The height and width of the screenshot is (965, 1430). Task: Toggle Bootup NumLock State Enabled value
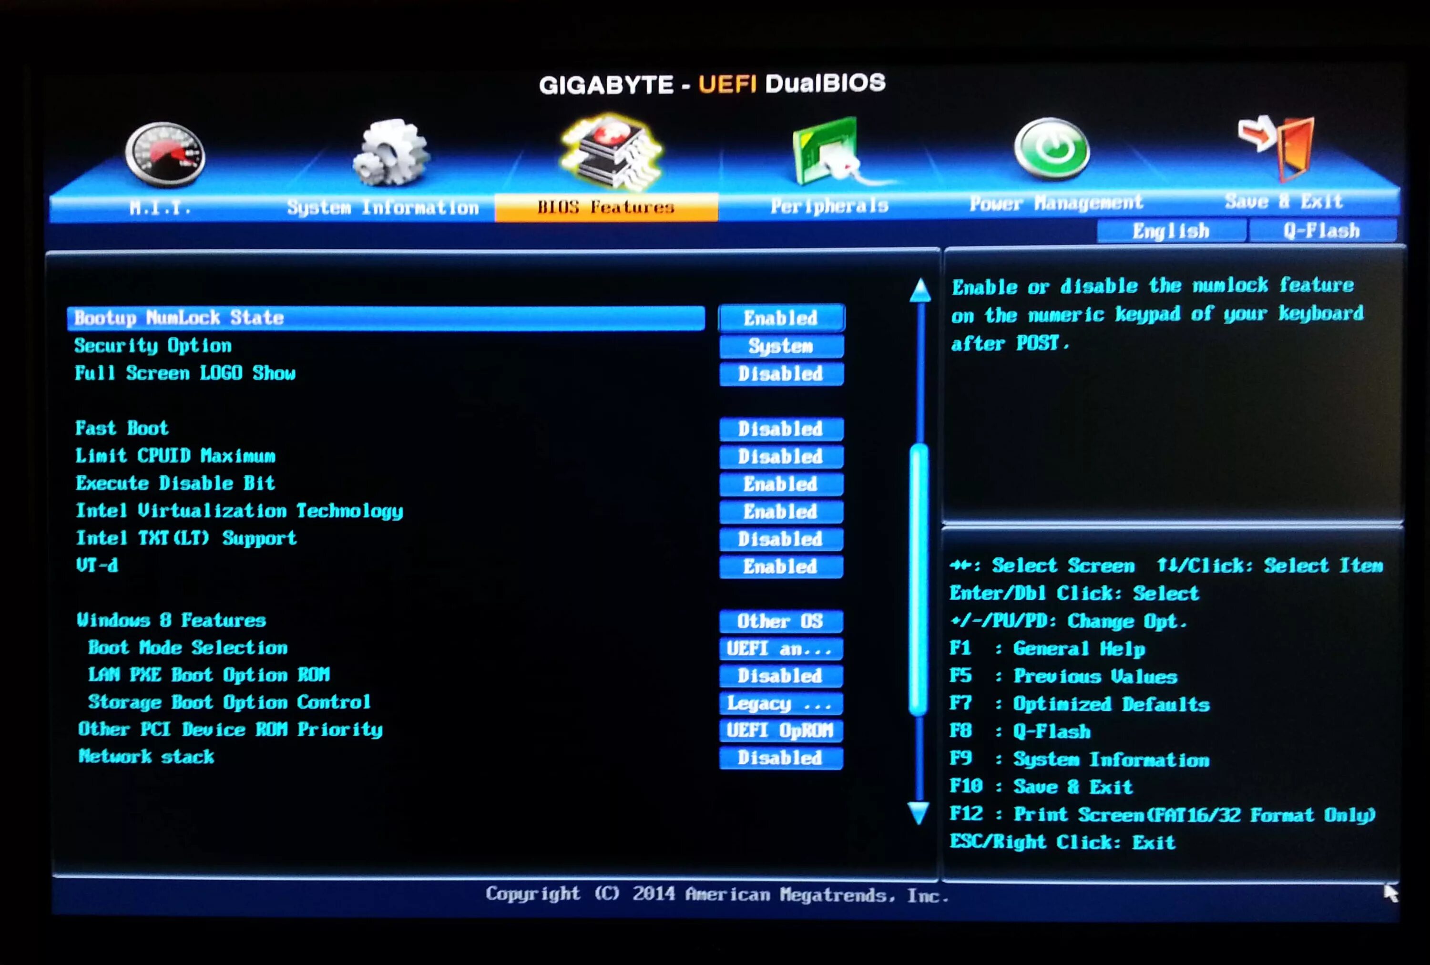pyautogui.click(x=781, y=318)
